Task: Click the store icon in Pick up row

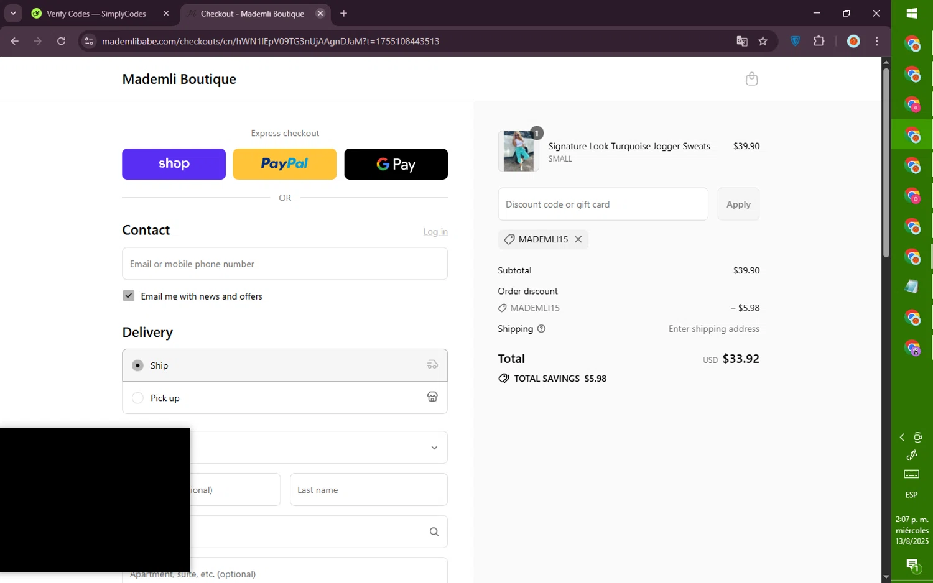Action: [432, 397]
